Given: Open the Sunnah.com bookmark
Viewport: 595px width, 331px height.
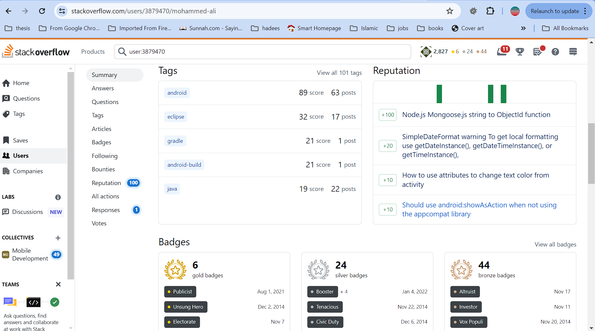Looking at the screenshot, I should [x=211, y=28].
